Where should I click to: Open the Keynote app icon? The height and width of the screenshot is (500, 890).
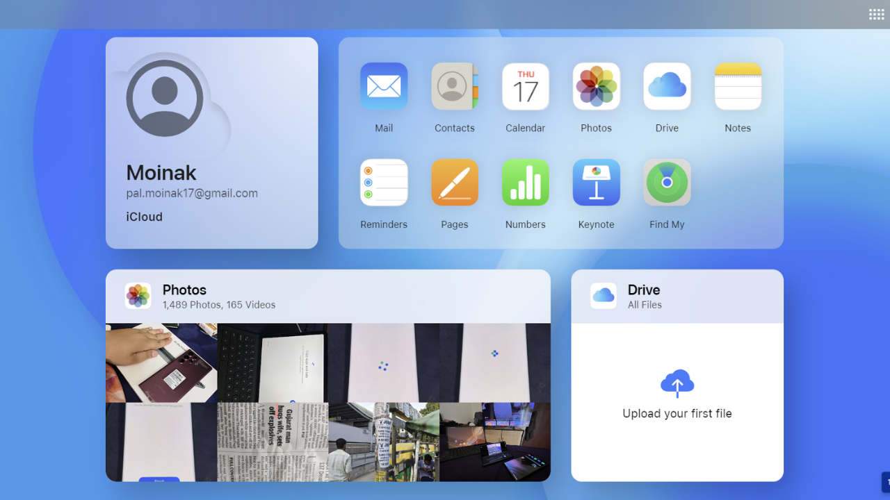596,182
